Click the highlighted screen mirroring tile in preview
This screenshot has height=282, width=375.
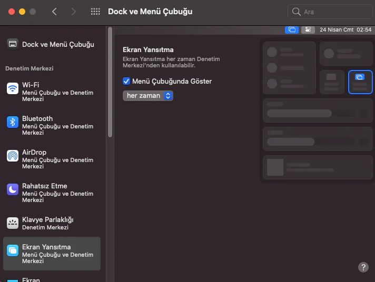pyautogui.click(x=360, y=82)
